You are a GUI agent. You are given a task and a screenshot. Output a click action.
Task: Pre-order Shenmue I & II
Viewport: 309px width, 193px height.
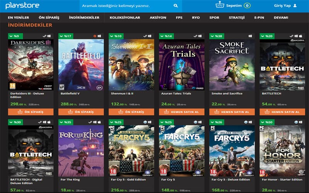tap(131, 112)
